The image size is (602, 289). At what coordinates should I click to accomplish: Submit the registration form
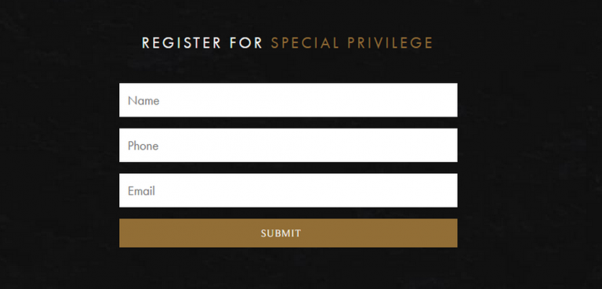pyautogui.click(x=288, y=233)
